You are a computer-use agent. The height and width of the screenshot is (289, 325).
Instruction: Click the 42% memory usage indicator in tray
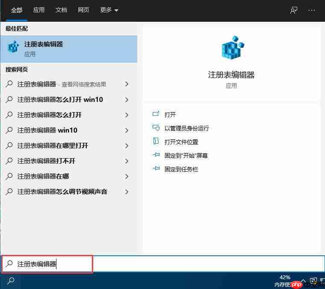point(285,277)
